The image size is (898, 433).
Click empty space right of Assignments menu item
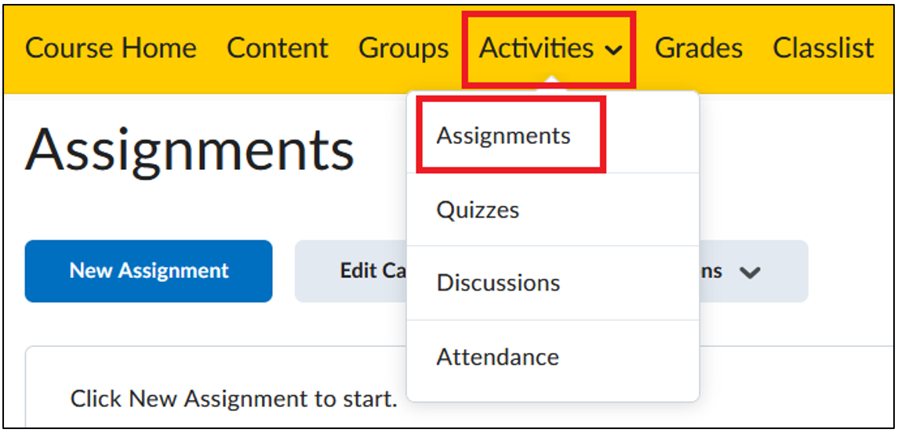(651, 135)
